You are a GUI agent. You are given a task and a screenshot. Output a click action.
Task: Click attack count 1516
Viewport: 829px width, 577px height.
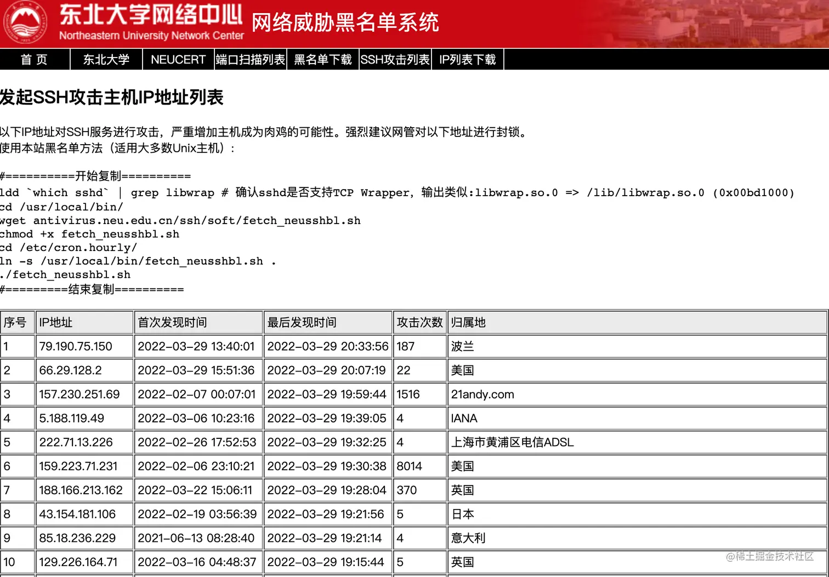coord(408,395)
